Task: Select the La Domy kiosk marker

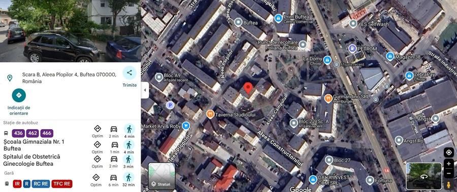Action: 327,60
